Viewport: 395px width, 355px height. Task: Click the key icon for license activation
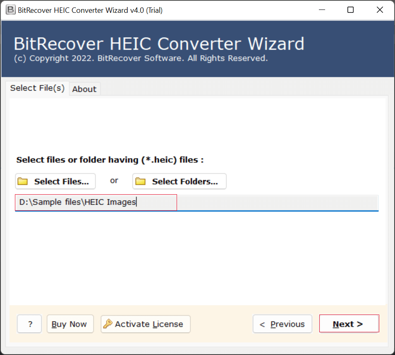click(108, 324)
